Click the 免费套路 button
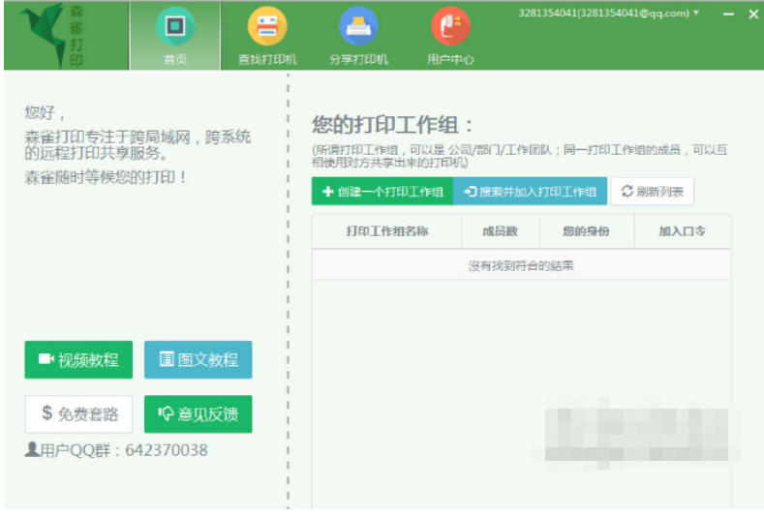The image size is (764, 517). pos(78,414)
